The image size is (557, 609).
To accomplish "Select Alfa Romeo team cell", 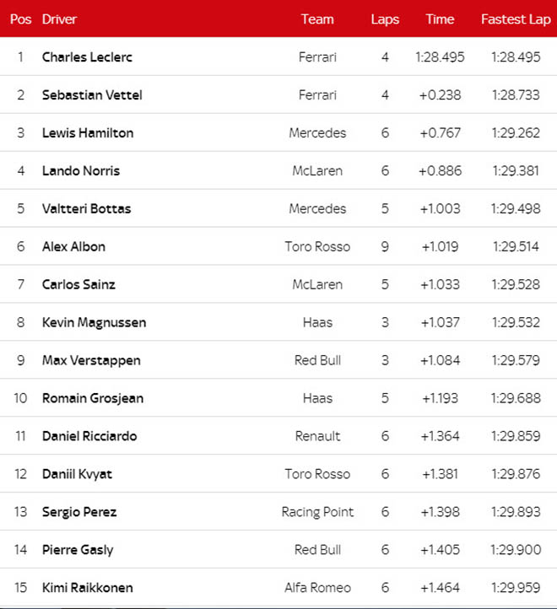I will [x=317, y=588].
